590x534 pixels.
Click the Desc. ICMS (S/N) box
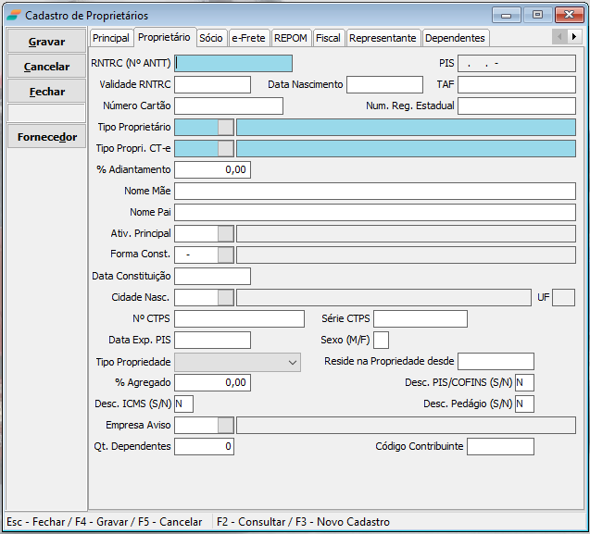tap(183, 404)
